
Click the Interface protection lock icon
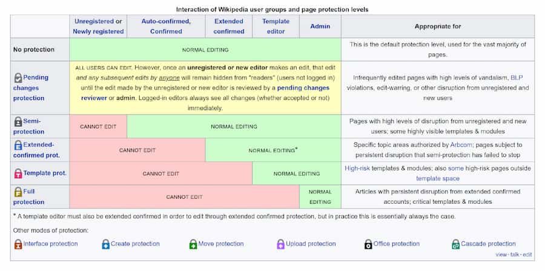pyautogui.click(x=18, y=244)
